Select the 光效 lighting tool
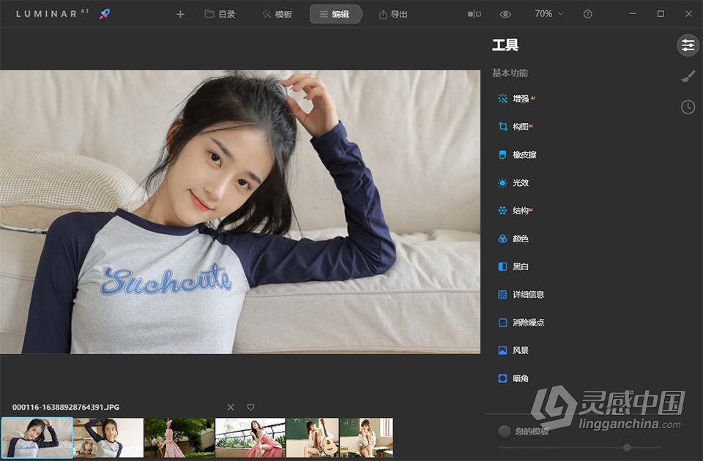The image size is (703, 461). [x=521, y=182]
